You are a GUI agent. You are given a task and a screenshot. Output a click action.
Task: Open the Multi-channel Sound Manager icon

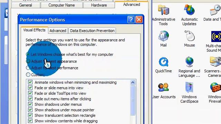point(216,37)
